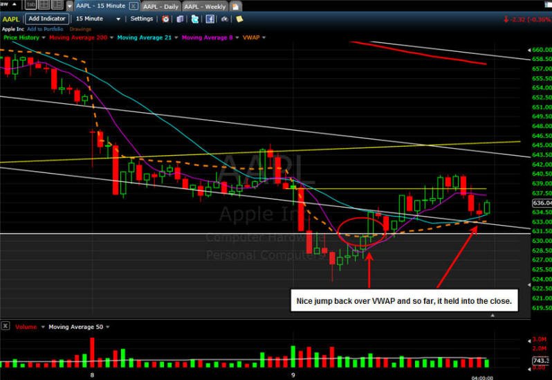This screenshot has width=552, height=380.
Task: Select the tabbed layout icon
Action: pyautogui.click(x=31, y=5)
